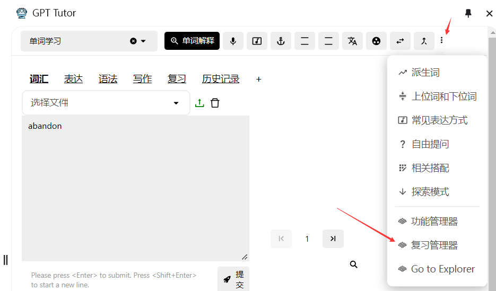Clear the 单词学习 selection

tap(133, 41)
